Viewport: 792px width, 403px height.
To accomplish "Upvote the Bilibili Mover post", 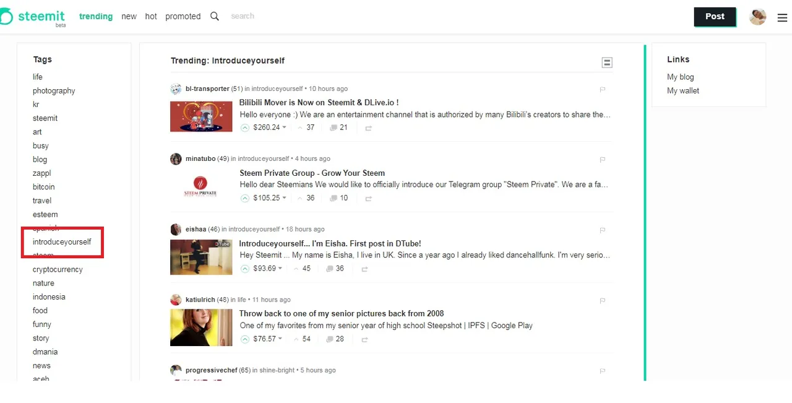I will coord(245,128).
